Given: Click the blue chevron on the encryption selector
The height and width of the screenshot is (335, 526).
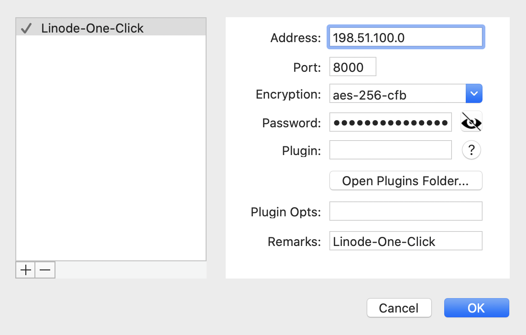Looking at the screenshot, I should pos(474,93).
